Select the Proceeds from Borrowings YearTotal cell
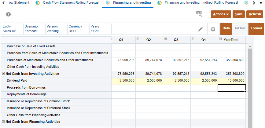 tap(232, 88)
